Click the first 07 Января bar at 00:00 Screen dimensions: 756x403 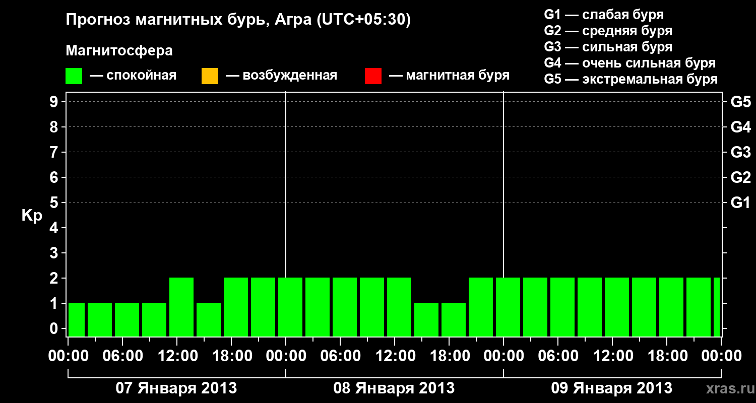[x=77, y=319]
